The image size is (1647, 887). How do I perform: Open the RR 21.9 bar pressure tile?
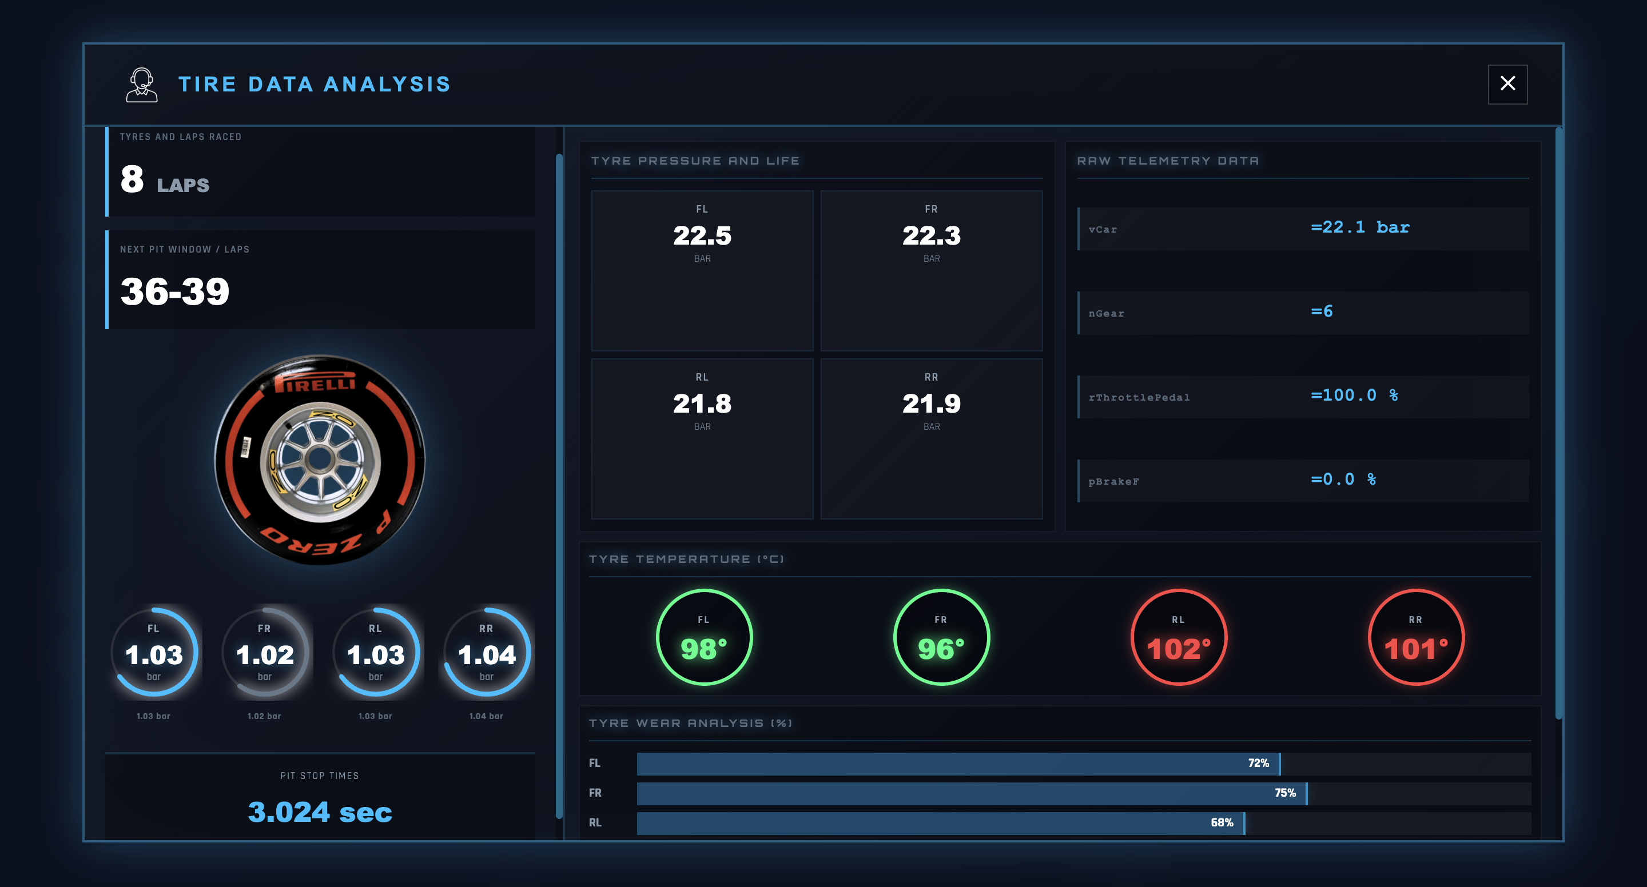click(x=931, y=438)
